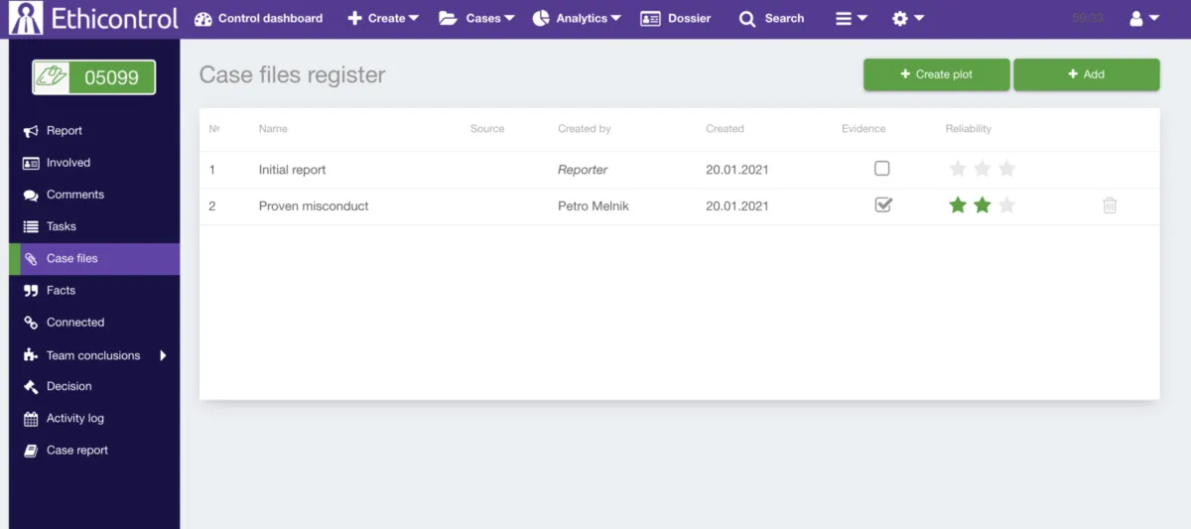
Task: Set one star reliability for Initial report
Action: [x=958, y=169]
